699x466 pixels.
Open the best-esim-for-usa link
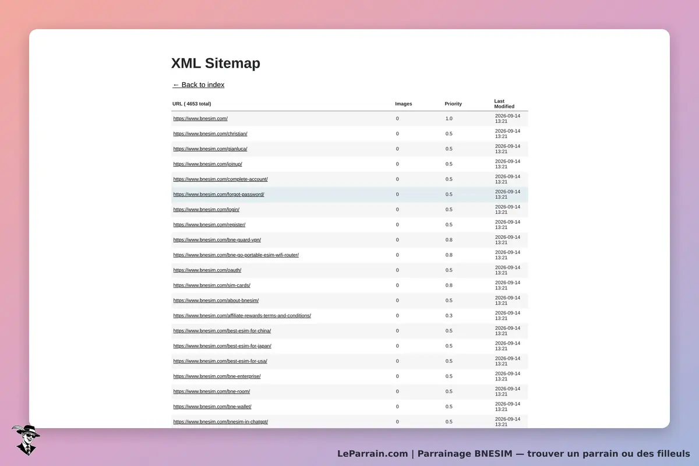click(x=220, y=361)
